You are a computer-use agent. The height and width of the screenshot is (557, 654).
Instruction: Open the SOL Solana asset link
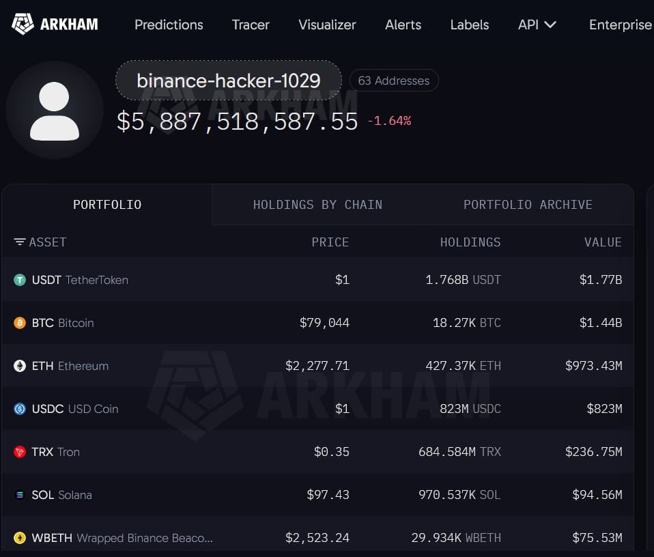61,494
